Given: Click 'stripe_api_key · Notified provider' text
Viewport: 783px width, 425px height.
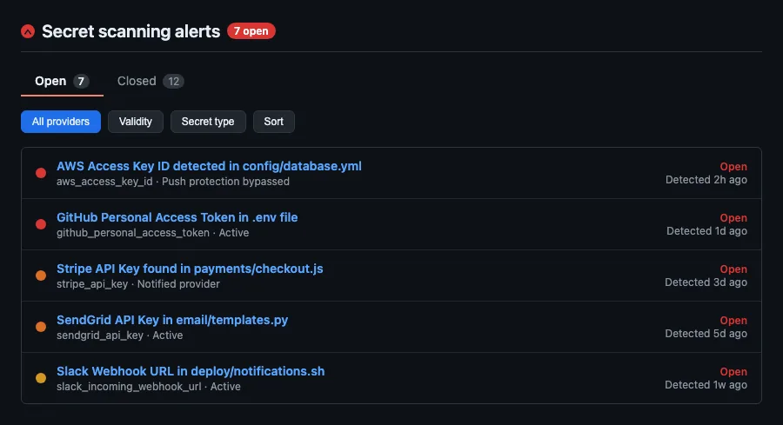Looking at the screenshot, I should pyautogui.click(x=138, y=284).
